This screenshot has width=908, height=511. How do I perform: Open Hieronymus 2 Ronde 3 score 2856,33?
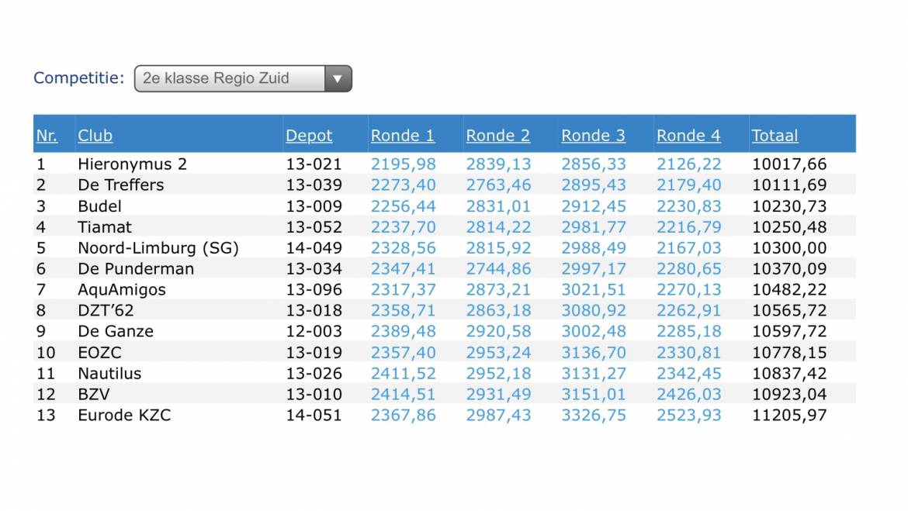pyautogui.click(x=594, y=164)
